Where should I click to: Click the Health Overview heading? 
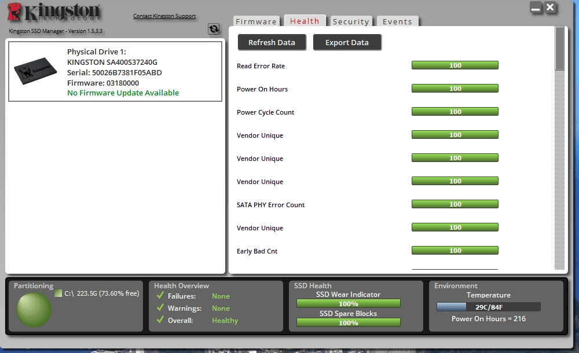click(x=181, y=286)
